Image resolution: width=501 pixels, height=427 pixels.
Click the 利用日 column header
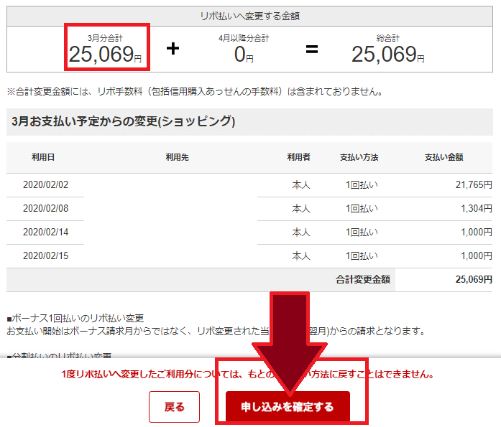pyautogui.click(x=43, y=157)
